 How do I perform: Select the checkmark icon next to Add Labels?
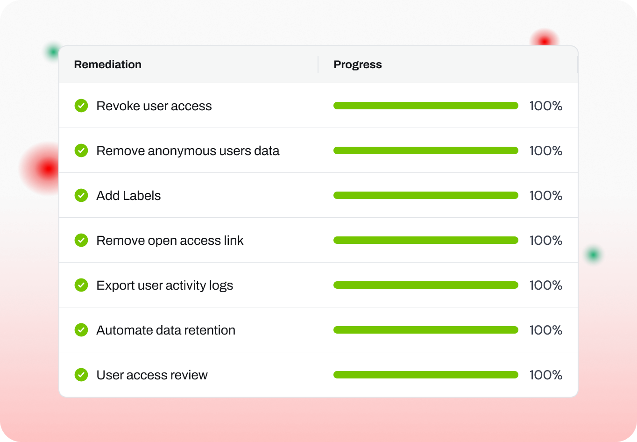[81, 195]
